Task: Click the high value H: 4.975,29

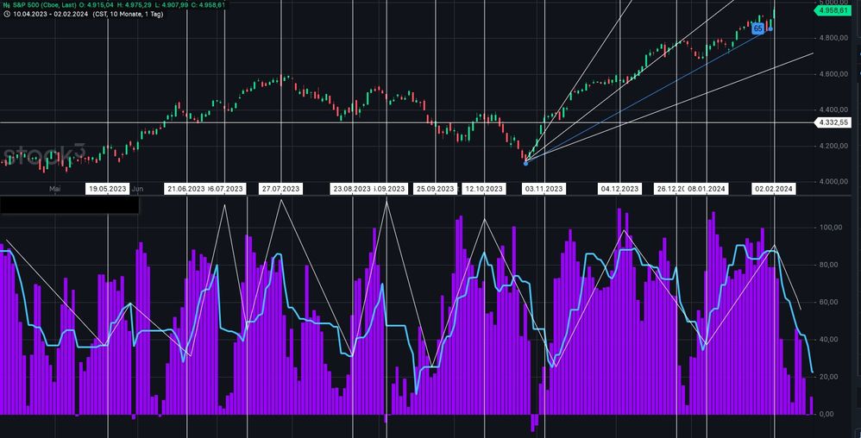Action: [x=135, y=5]
